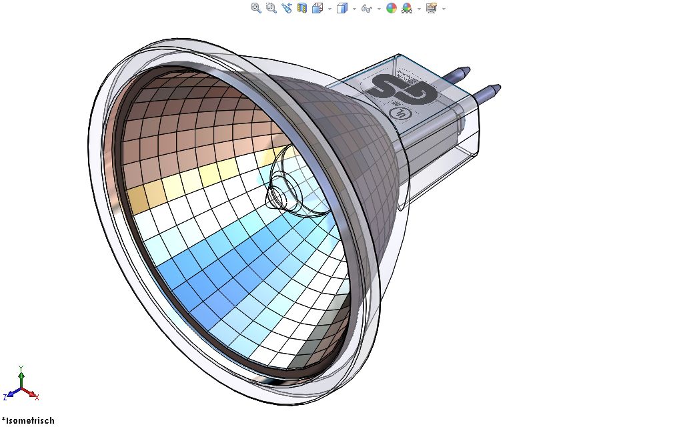683x427 pixels.
Task: Select the lower contact pin of lamp
Action: pos(486,93)
